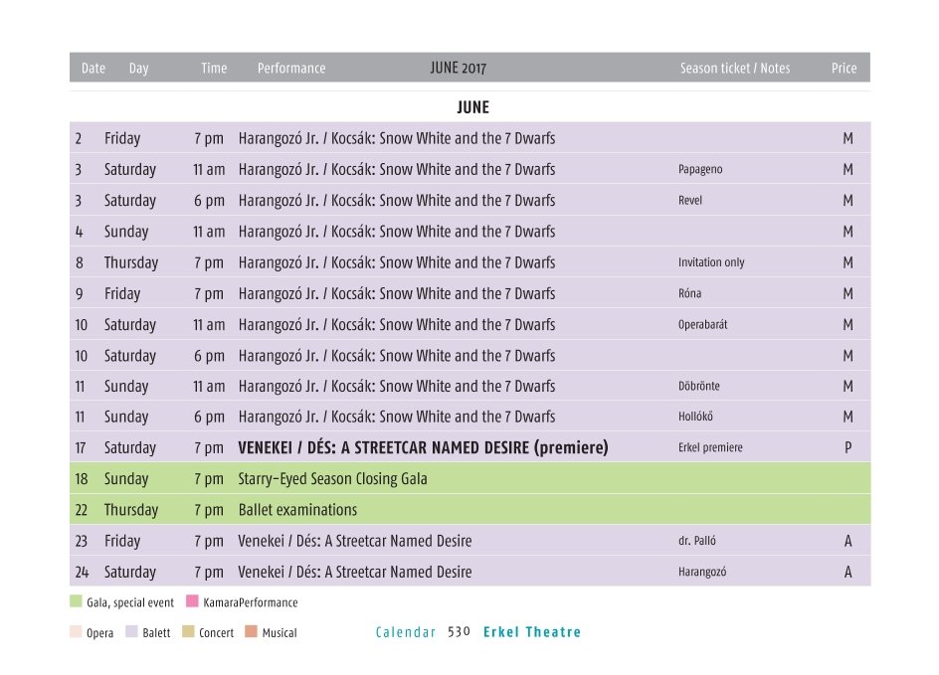Click the Concert legend color swatch
The height and width of the screenshot is (675, 939).
[188, 631]
